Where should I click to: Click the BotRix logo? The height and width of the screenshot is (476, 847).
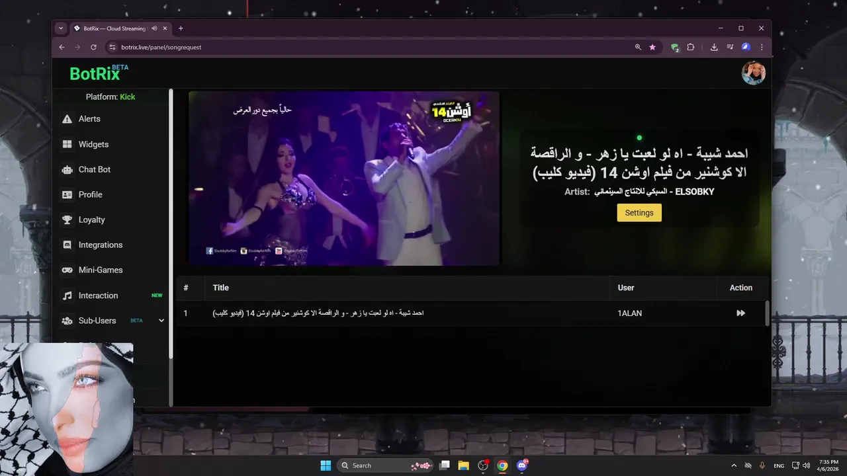click(99, 73)
